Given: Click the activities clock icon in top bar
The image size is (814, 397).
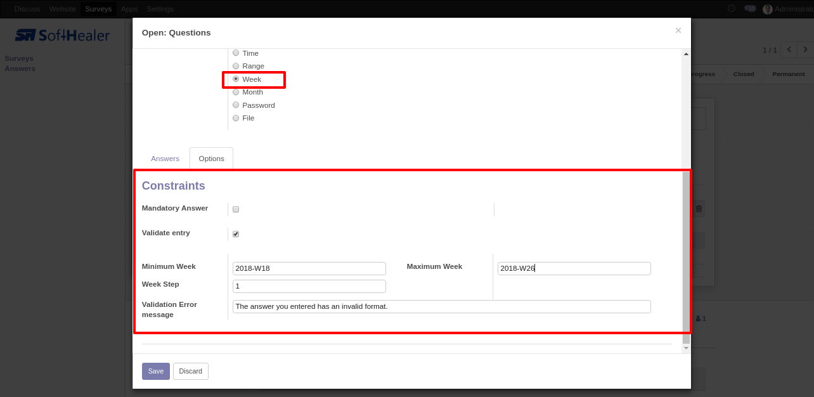Looking at the screenshot, I should pyautogui.click(x=731, y=9).
